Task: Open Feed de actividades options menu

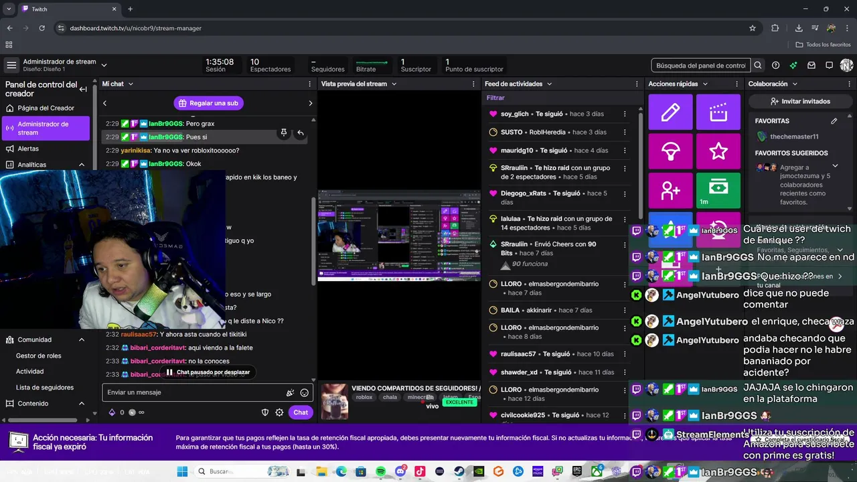Action: pos(637,84)
